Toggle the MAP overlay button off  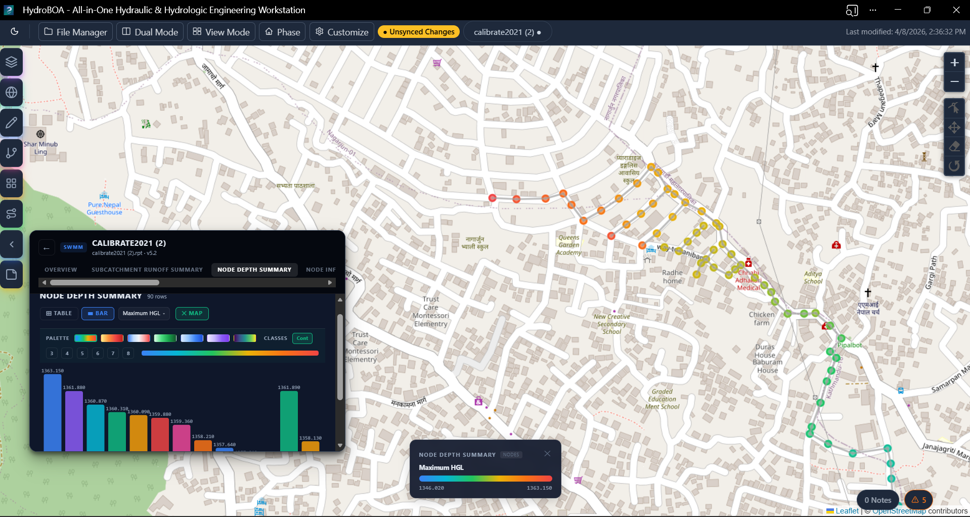[x=192, y=314]
